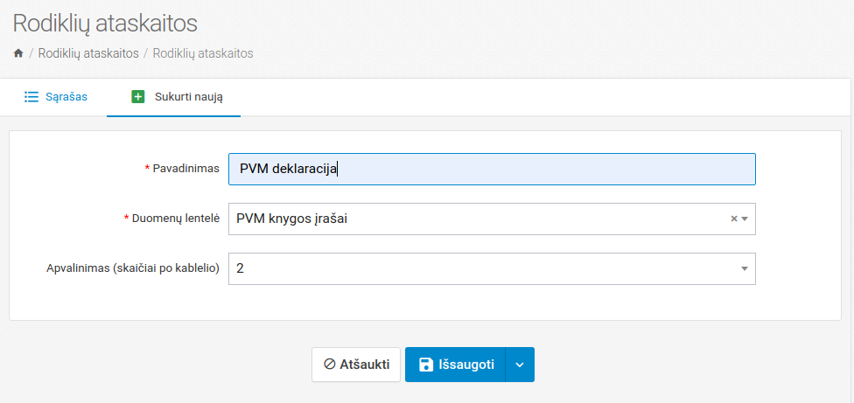Click the Apvalinimas (skaičiai po kablelio) label

click(x=132, y=268)
